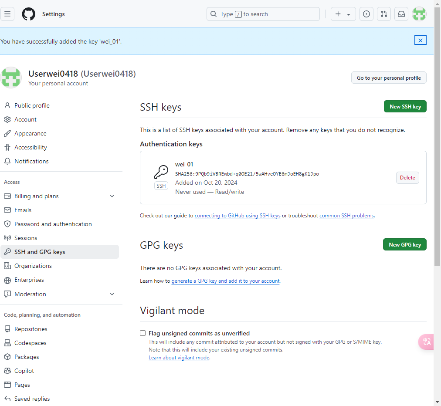This screenshot has height=406, width=441.
Task: Toggle Flag unsigned commits as unverified
Action: tap(143, 333)
